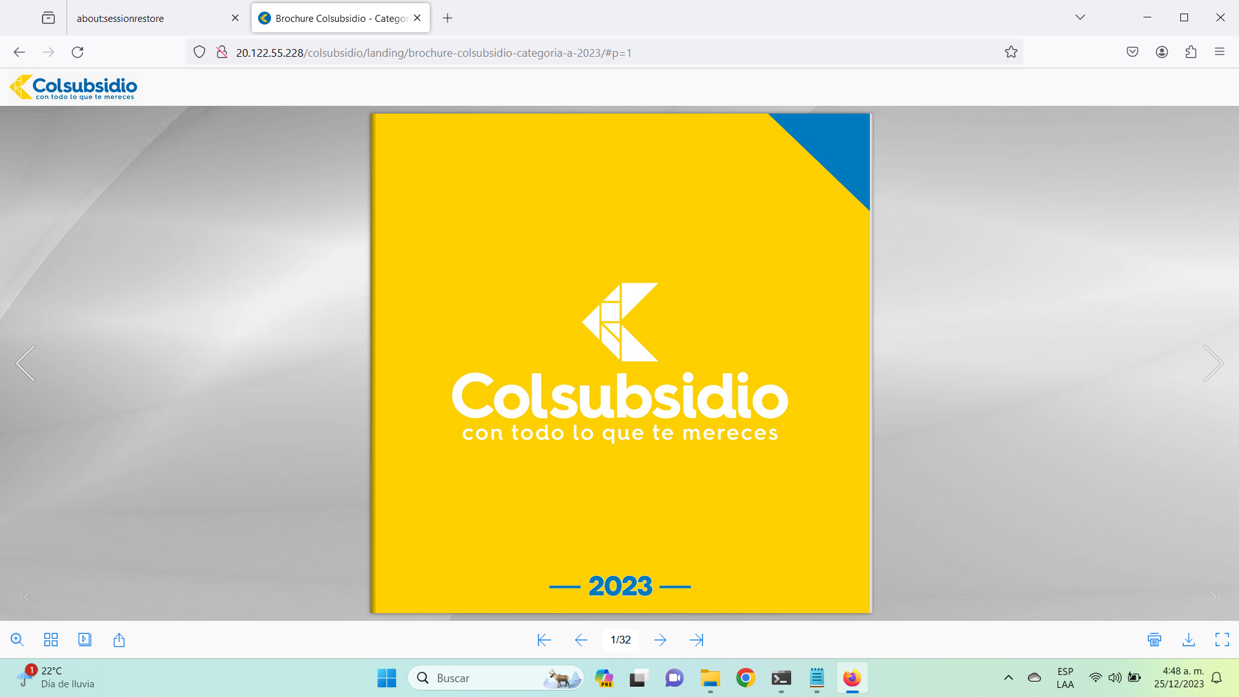Switch to the about:sessionrestore tab

(148, 18)
